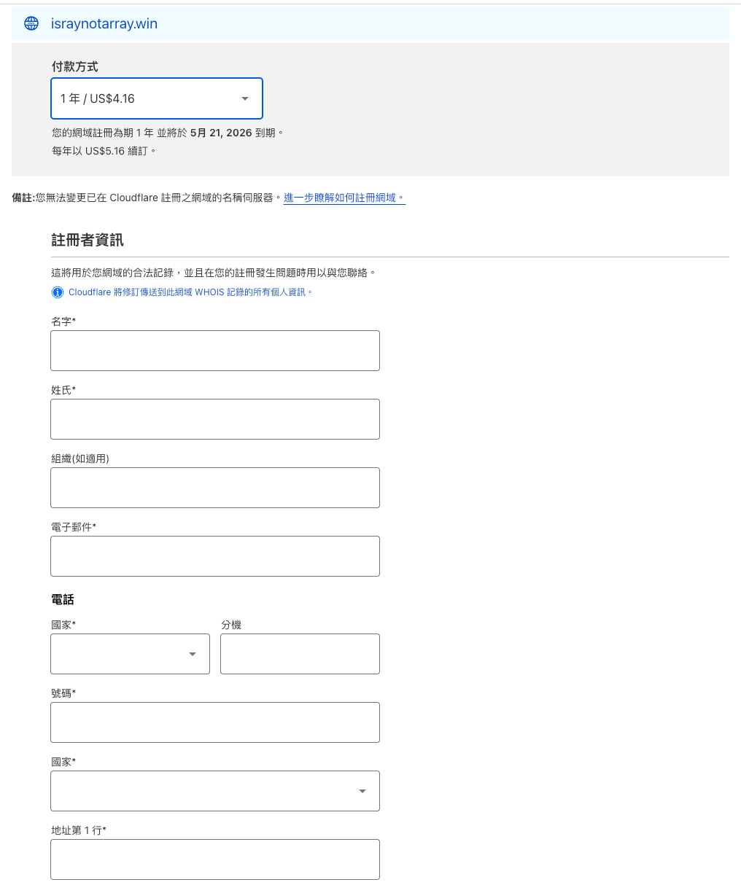Image resolution: width=741 pixels, height=885 pixels.
Task: Click the israynotarray.win domain name
Action: coord(104,23)
